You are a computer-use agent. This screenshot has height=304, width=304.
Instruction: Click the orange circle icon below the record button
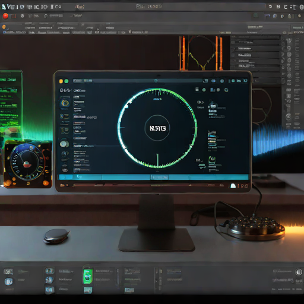click(x=4, y=27)
